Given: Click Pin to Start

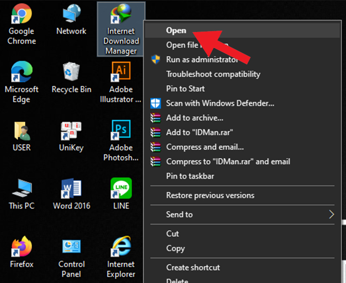Looking at the screenshot, I should tap(242, 89).
